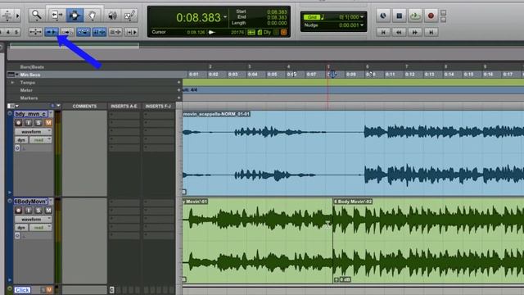
Task: Open bdy_mvn_c automation mode read selector
Action: [x=40, y=140]
